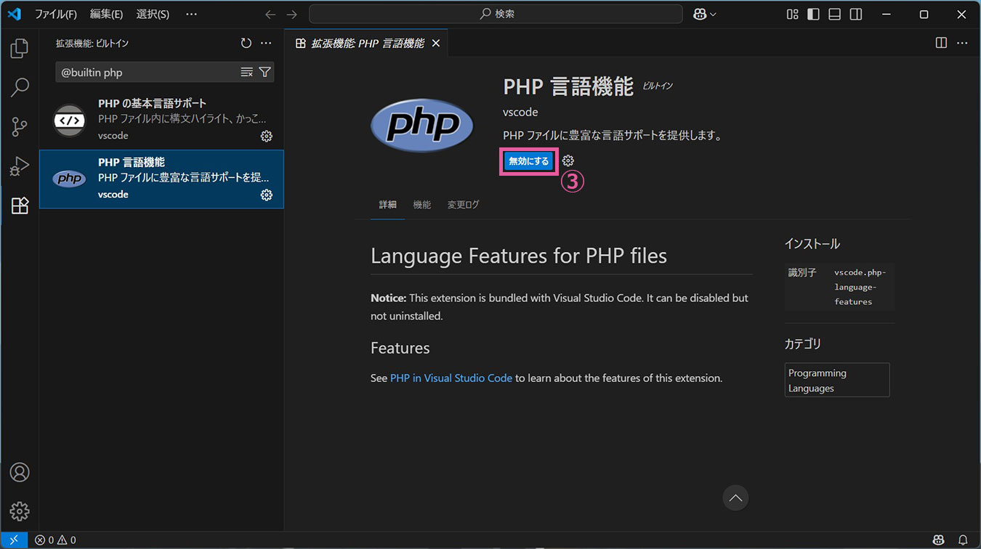
Task: Switch to the 詳細 tab
Action: coord(388,205)
